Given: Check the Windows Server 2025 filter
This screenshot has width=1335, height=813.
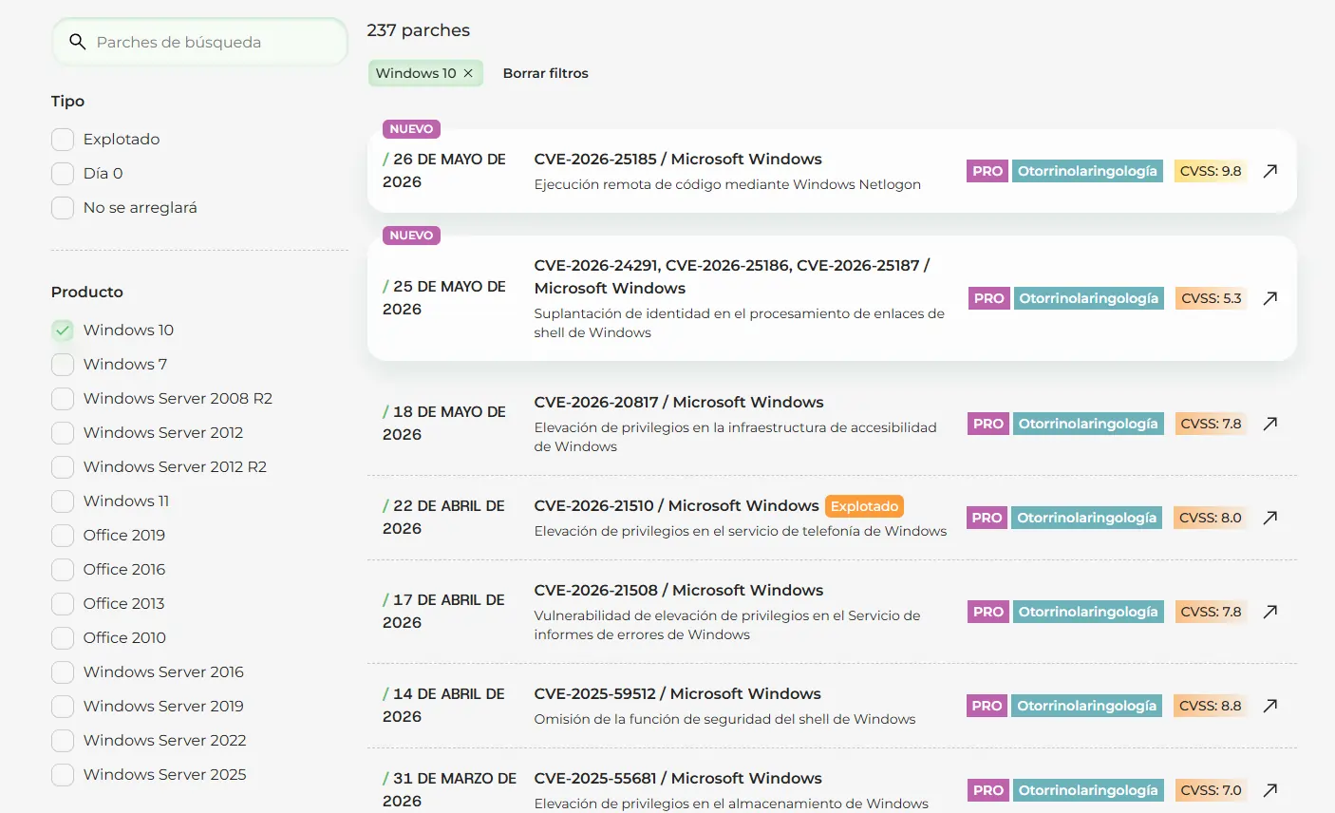Looking at the screenshot, I should (x=63, y=775).
